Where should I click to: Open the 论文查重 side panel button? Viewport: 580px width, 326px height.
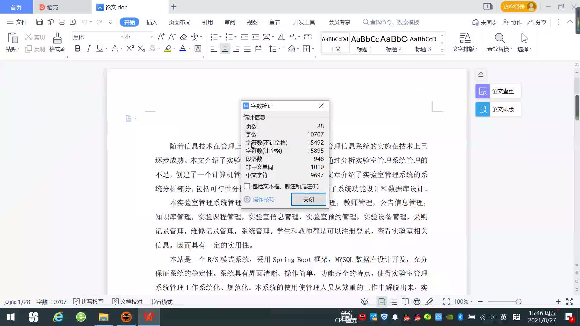click(x=498, y=91)
